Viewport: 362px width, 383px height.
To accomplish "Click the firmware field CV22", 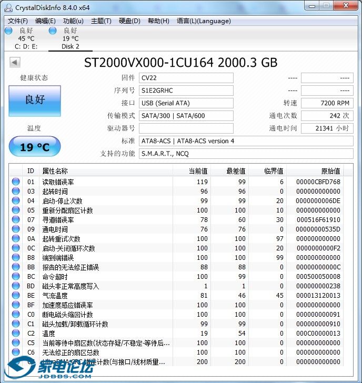I will 186,78.
